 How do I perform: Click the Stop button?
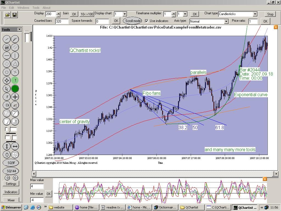pos(270,14)
